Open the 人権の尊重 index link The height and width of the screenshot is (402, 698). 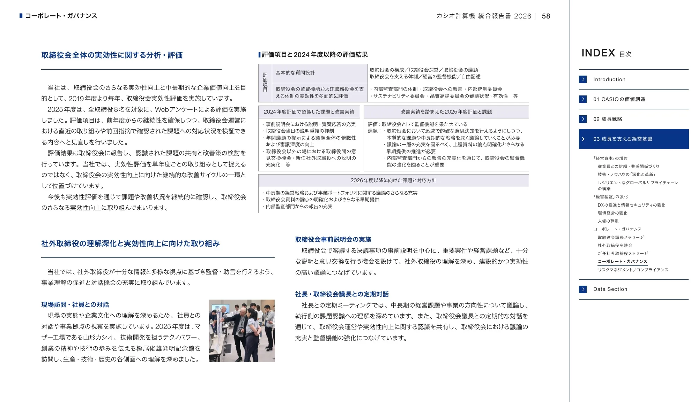point(608,221)
